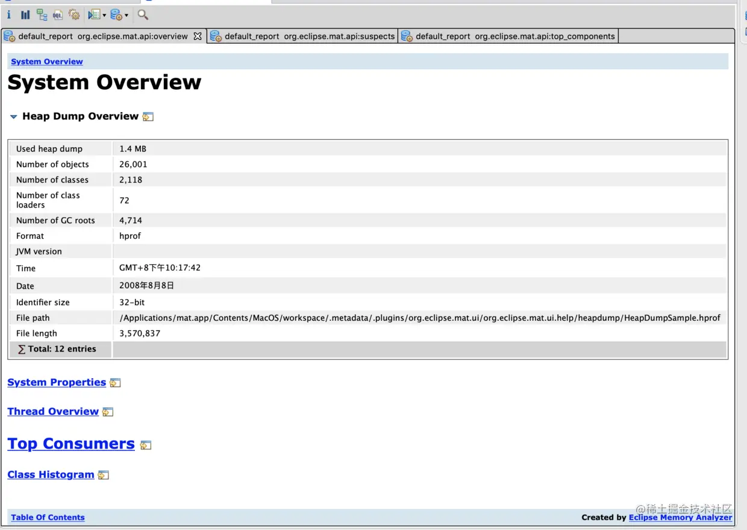The width and height of the screenshot is (747, 530).
Task: Open the Thread Overview link
Action: (53, 411)
